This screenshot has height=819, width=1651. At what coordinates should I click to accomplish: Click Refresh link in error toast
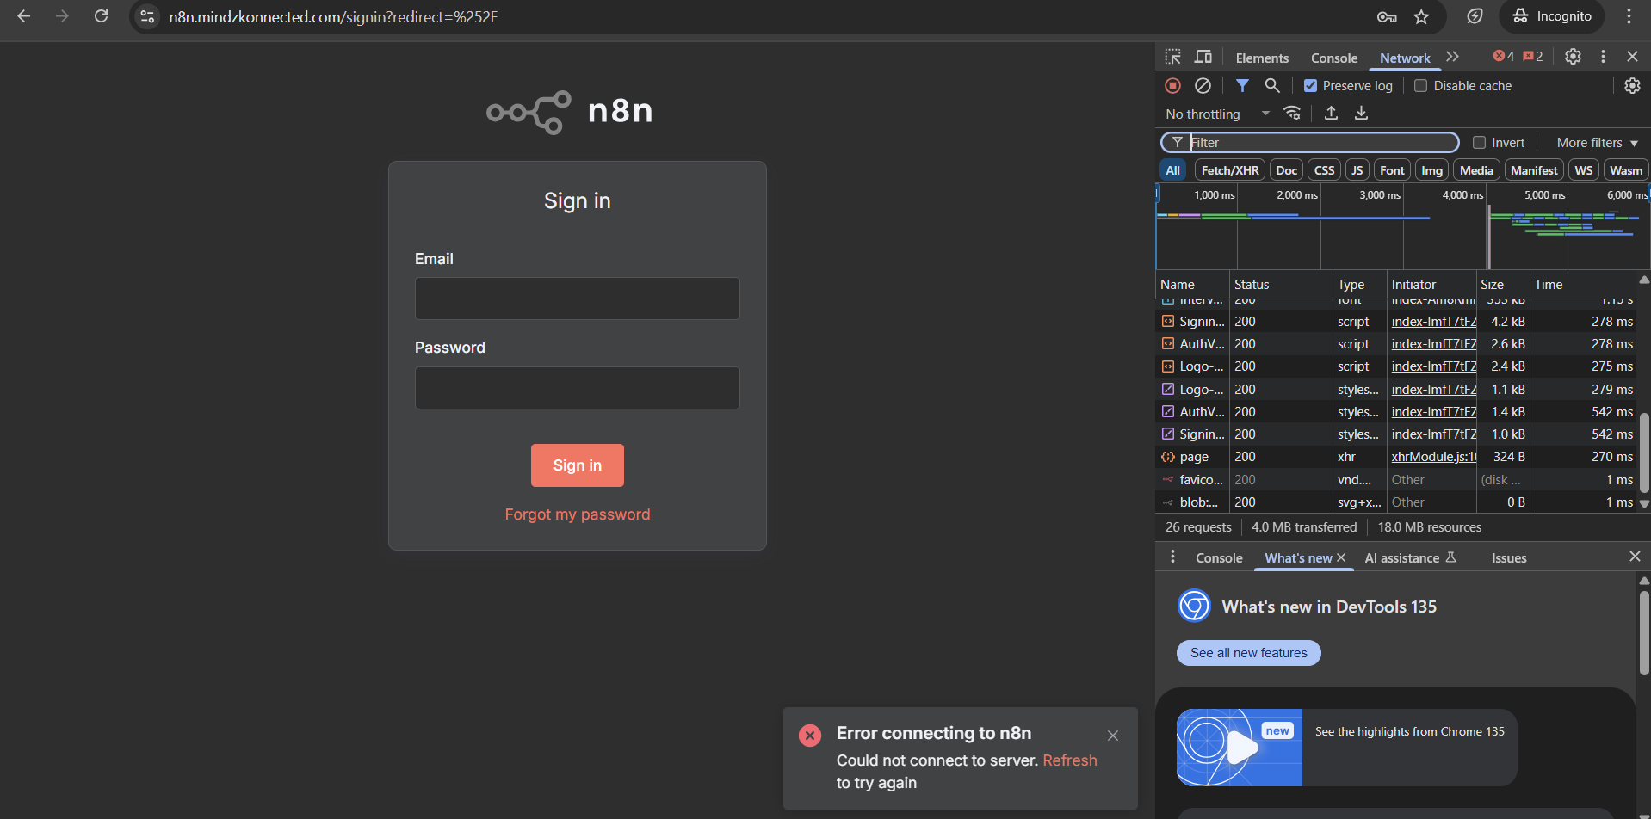click(1070, 760)
